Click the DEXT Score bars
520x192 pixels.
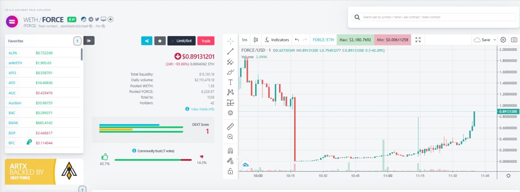click(x=141, y=128)
